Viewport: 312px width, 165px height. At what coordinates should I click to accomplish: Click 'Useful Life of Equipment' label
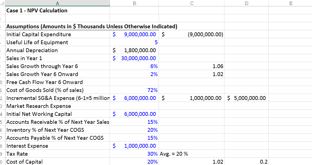58,42
